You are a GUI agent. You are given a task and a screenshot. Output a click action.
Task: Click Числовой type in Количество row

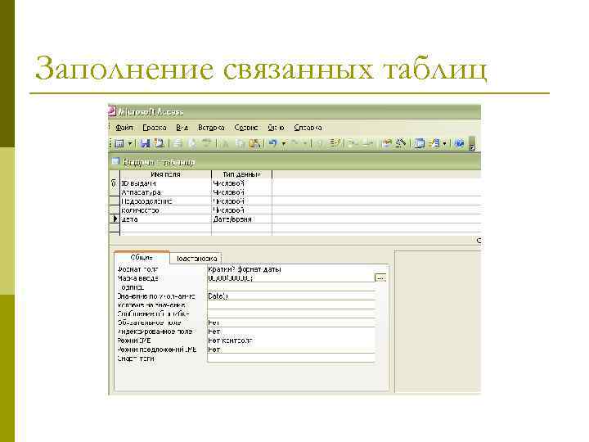pos(241,210)
